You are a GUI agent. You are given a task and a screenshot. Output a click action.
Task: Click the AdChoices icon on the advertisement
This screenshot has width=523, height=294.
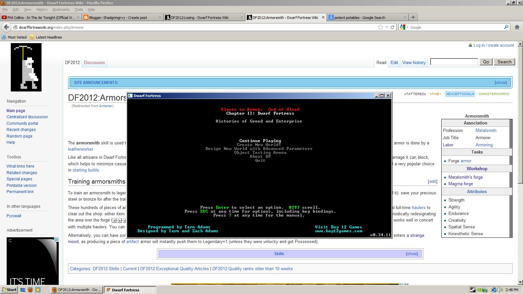57,240
